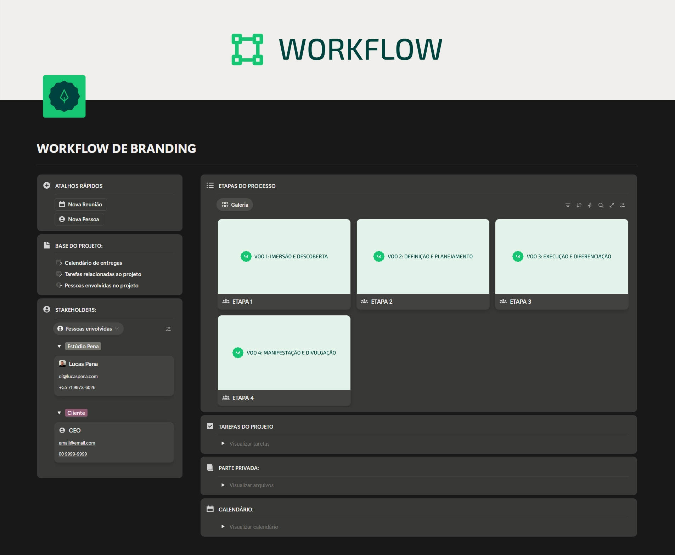Select the Galeria view tab

[x=235, y=205]
